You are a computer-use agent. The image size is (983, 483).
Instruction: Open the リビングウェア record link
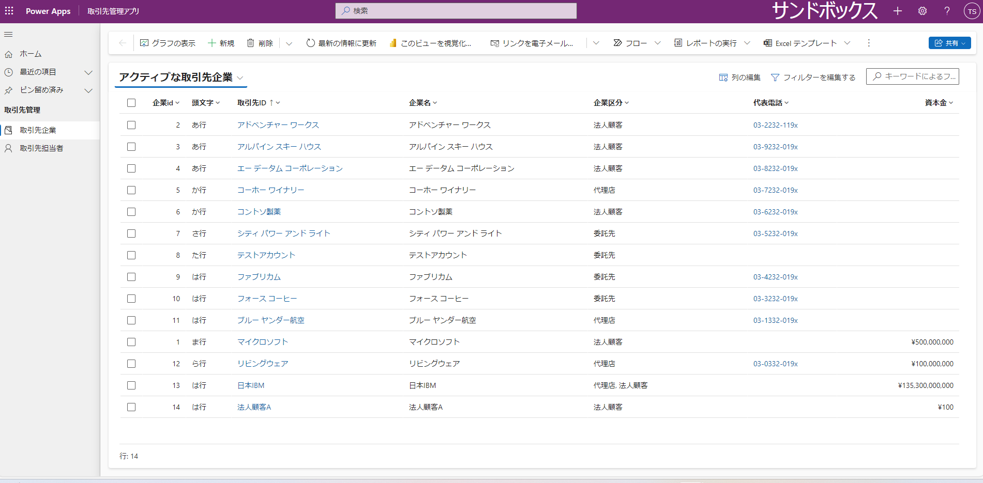point(263,364)
